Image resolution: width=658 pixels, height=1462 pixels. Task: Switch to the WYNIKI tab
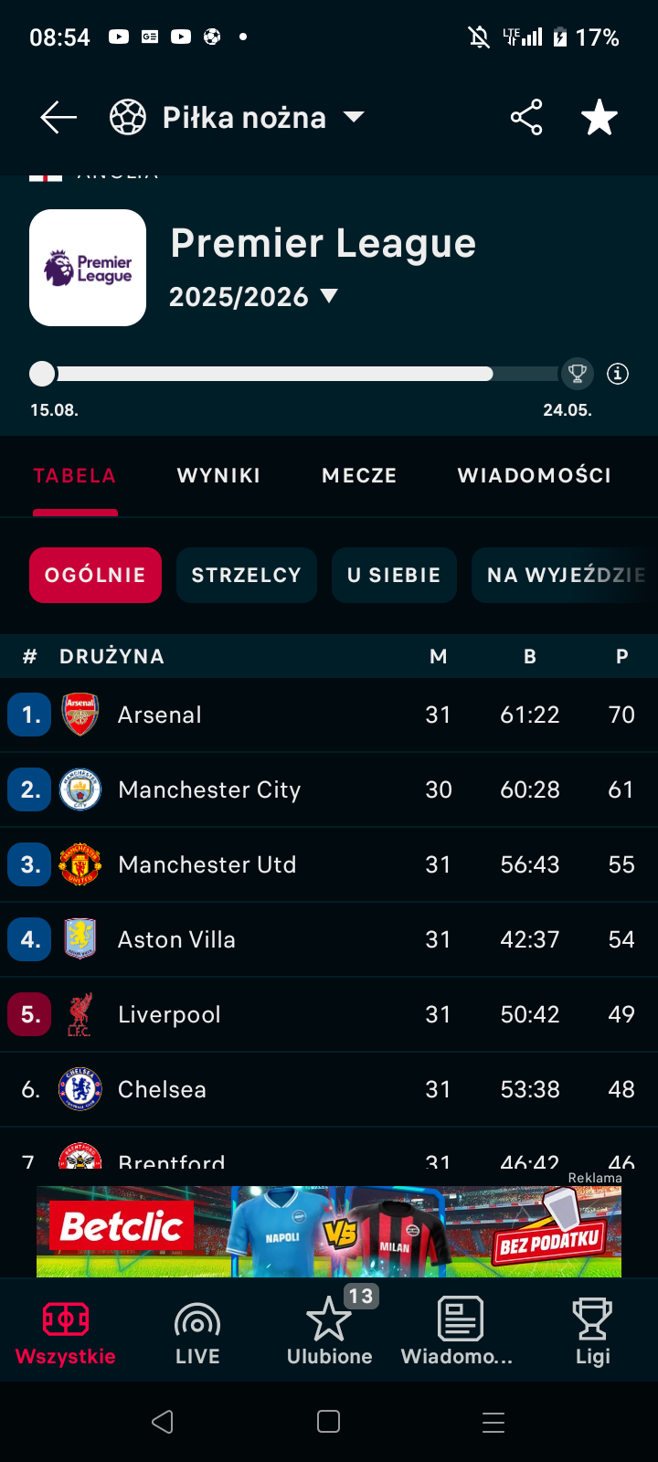[x=218, y=475]
